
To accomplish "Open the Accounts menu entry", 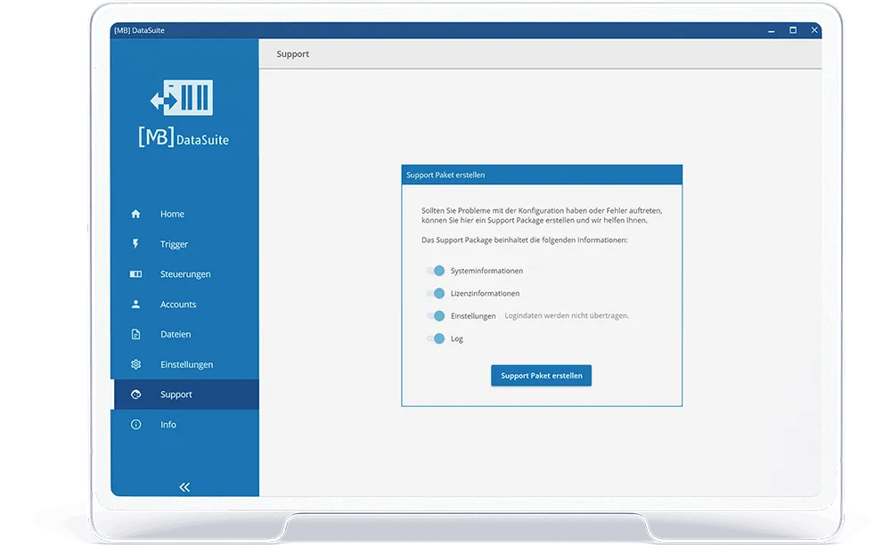I will 185,305.
